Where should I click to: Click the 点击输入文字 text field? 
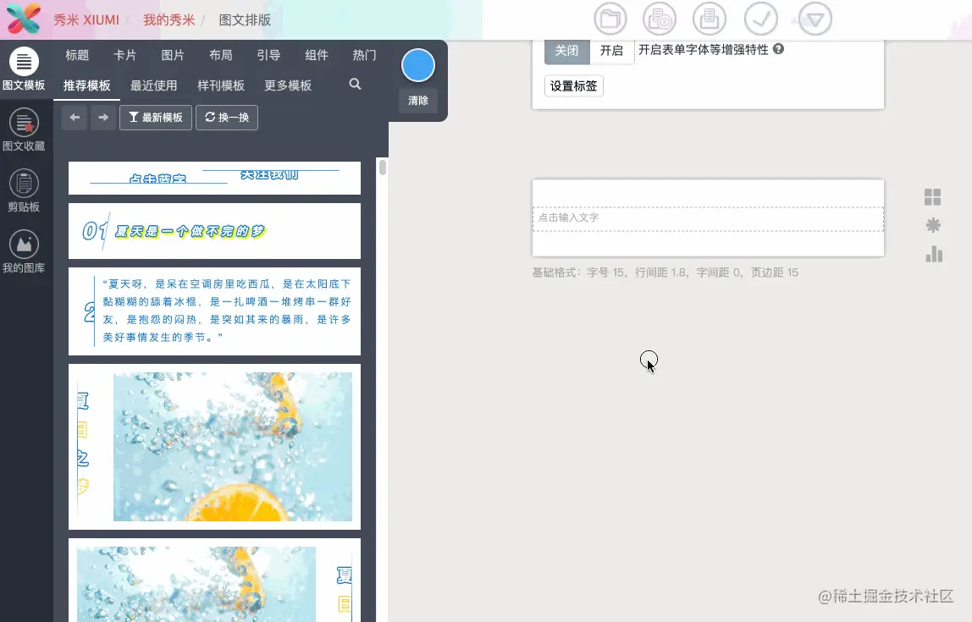(x=708, y=218)
